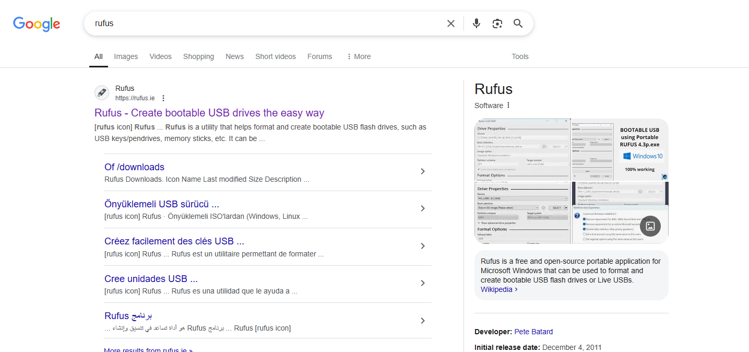Open the 'BOOTABLE USB using Portable RUFUS' thumbnail

point(641,149)
